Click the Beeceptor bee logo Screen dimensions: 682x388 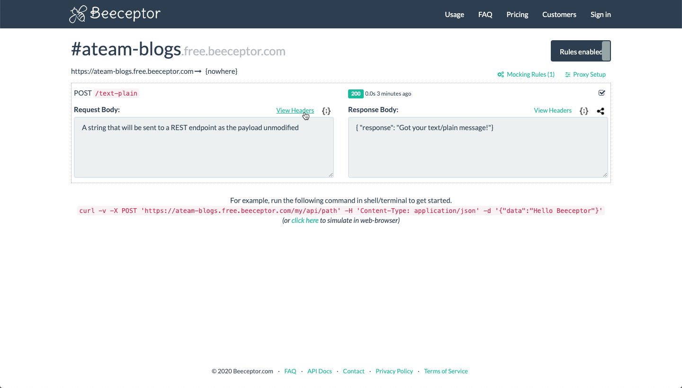pyautogui.click(x=78, y=15)
